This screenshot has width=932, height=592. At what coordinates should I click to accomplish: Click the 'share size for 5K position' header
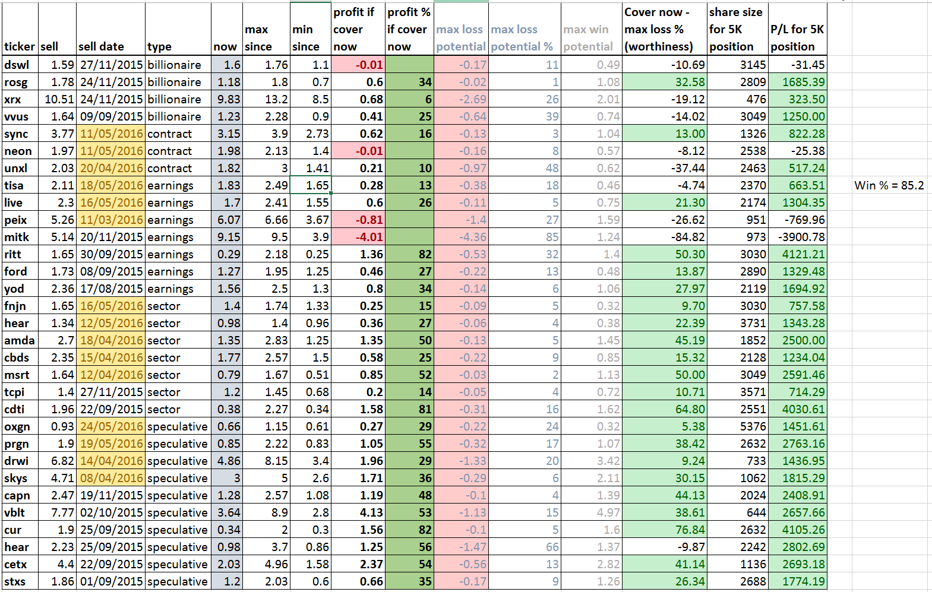(737, 29)
